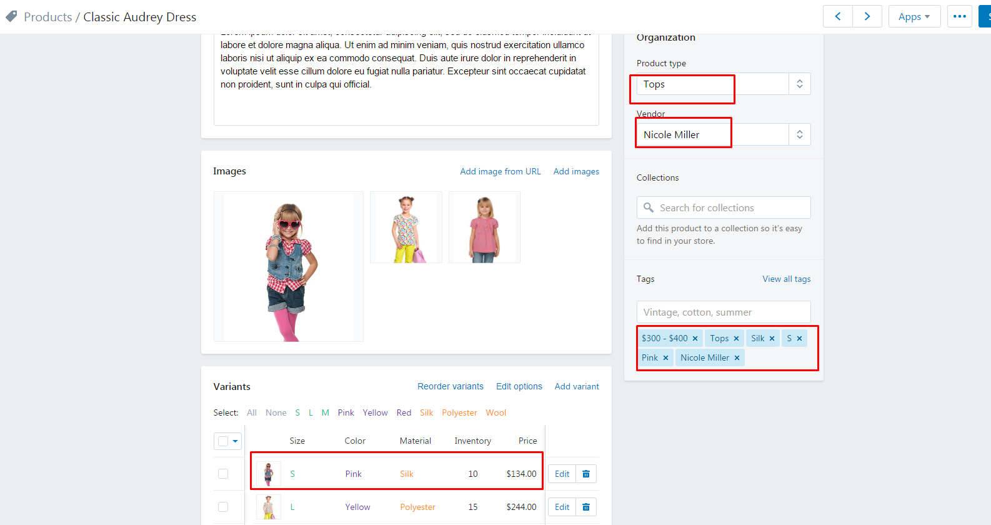
Task: Click Add variant link
Action: 577,386
